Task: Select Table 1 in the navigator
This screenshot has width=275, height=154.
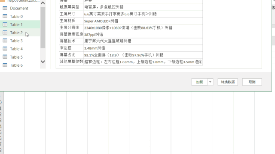Action: (16, 25)
